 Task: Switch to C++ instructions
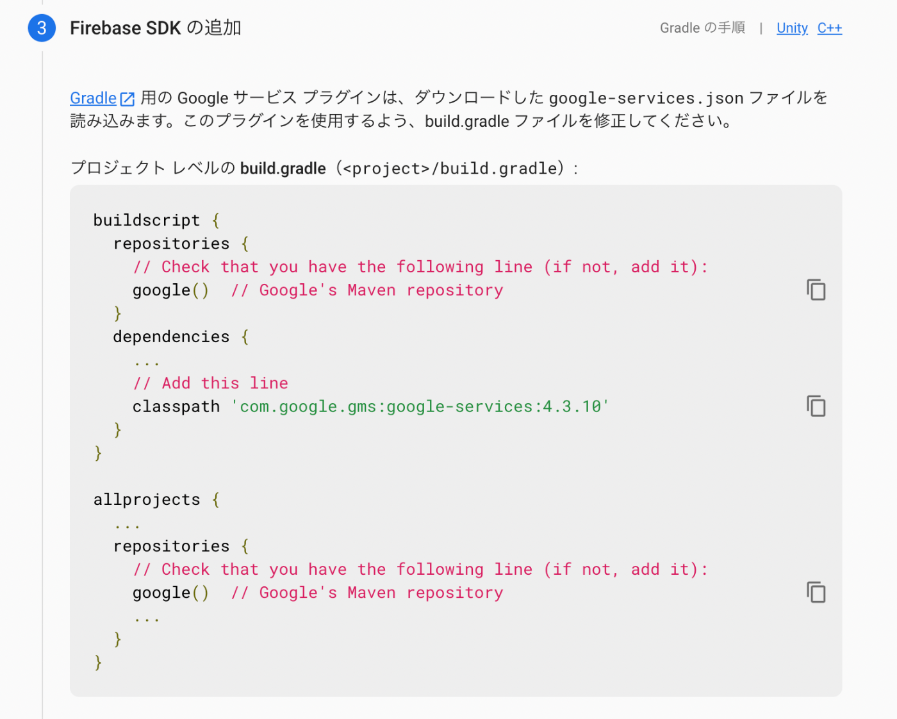point(830,28)
